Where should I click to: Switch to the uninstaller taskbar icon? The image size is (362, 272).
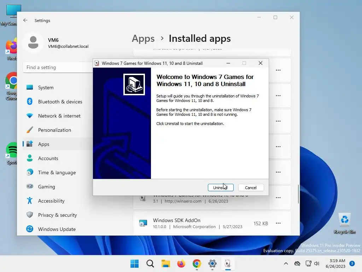(228, 263)
